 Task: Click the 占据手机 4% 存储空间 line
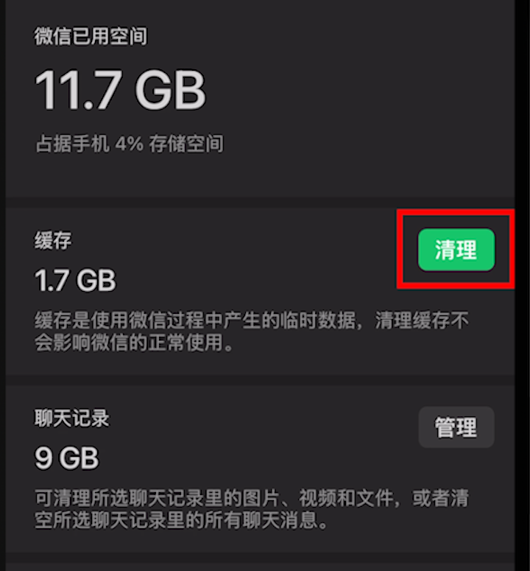(130, 144)
